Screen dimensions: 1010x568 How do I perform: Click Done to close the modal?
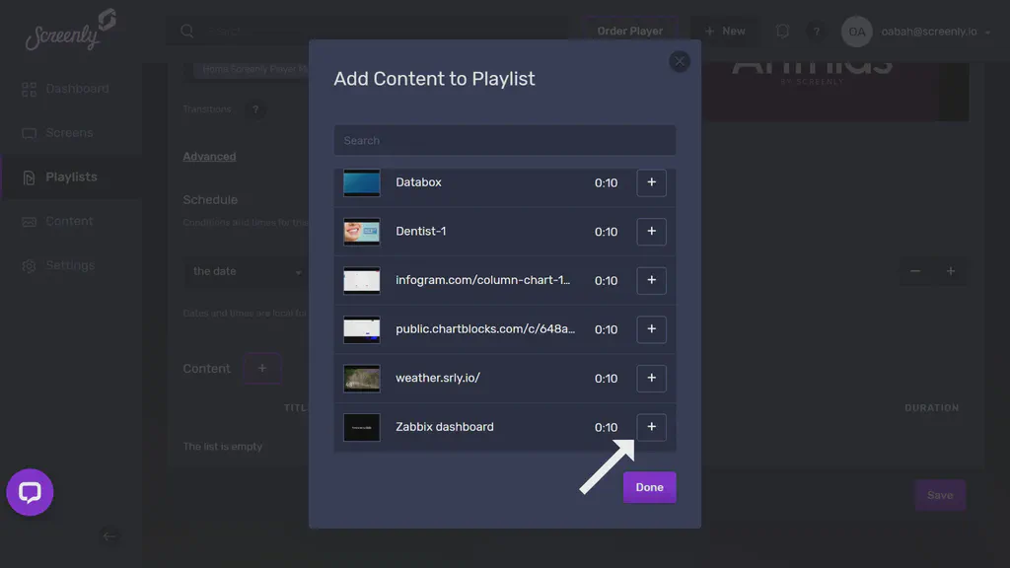tap(649, 486)
